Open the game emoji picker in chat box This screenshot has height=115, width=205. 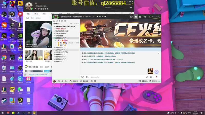83,77
